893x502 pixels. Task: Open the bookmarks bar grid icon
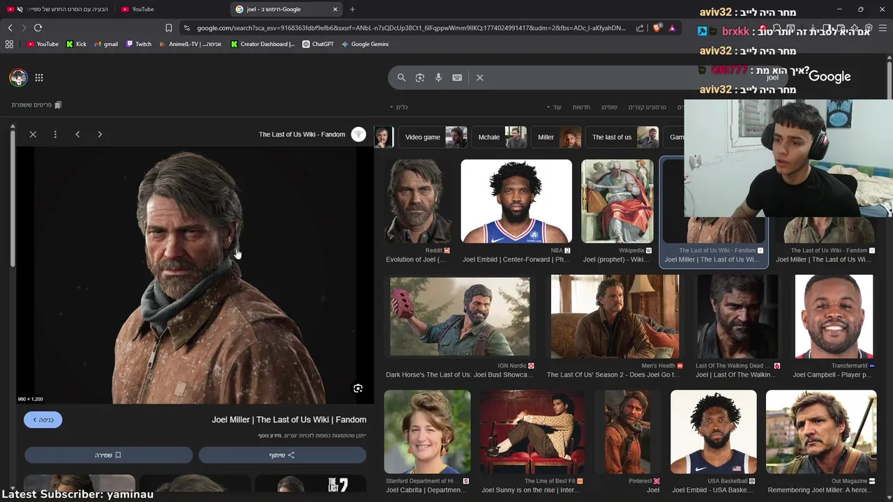point(9,44)
